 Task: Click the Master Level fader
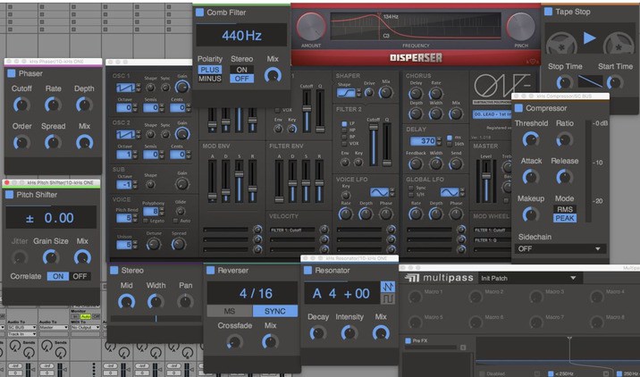(485, 180)
